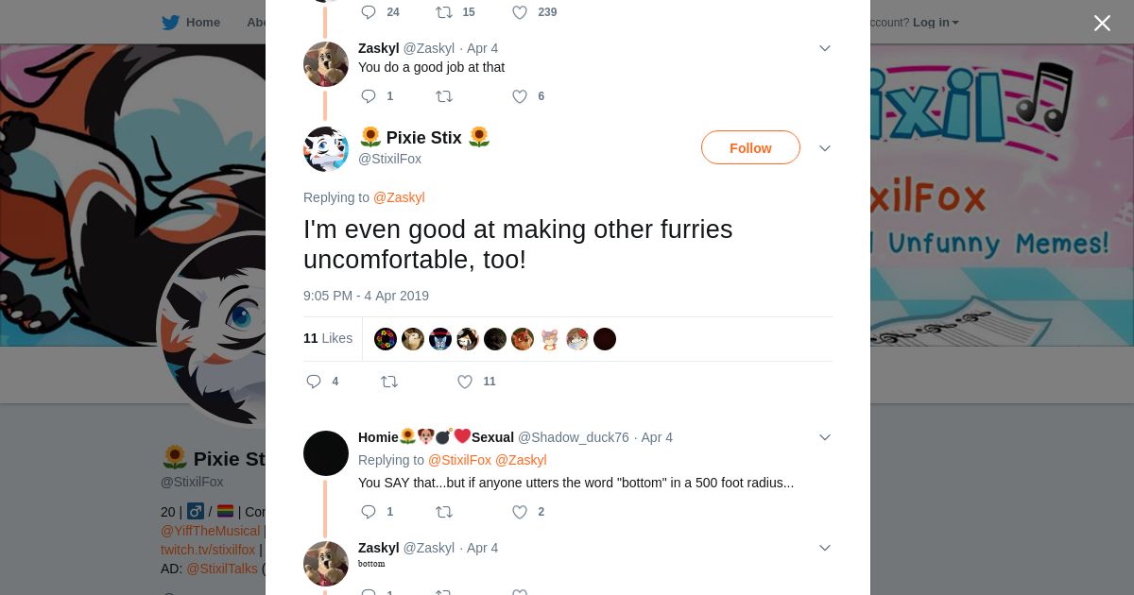Close the tweet overlay with the X
1134x595 pixels.
[1102, 24]
